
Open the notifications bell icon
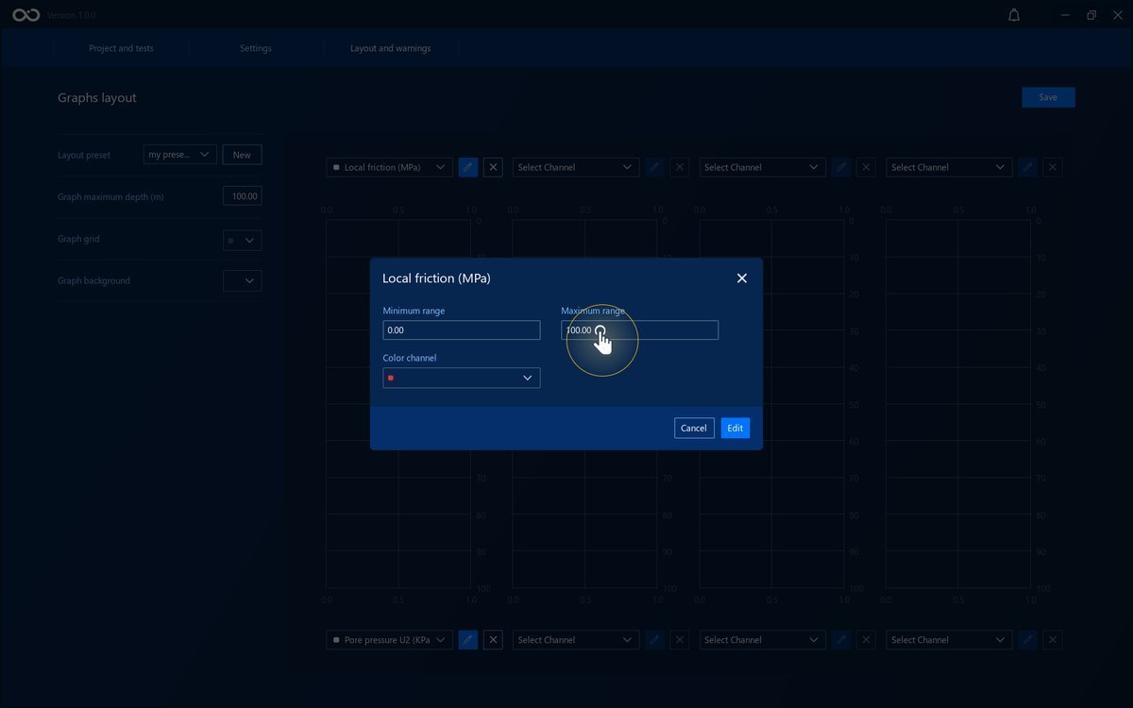point(1014,15)
